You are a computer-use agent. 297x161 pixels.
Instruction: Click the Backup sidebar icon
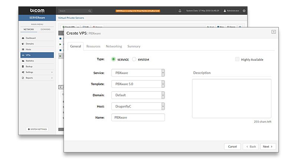pos(23,67)
